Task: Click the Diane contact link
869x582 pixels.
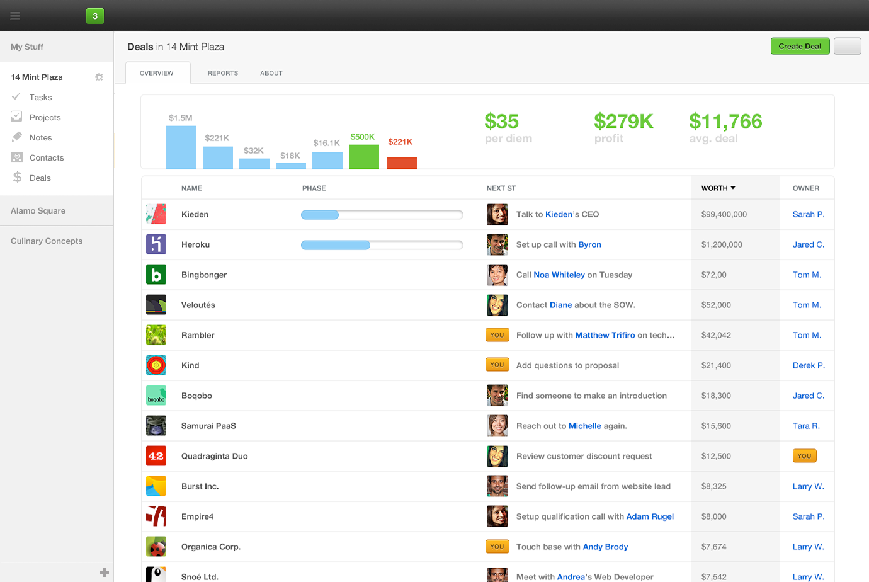Action: [561, 305]
